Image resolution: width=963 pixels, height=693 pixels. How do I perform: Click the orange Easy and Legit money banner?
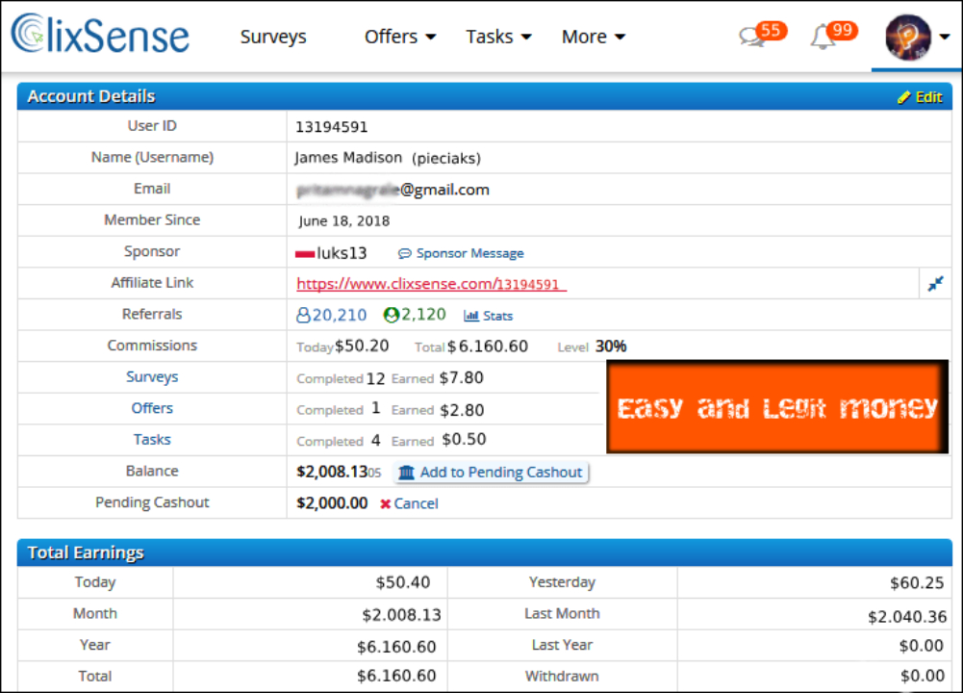pyautogui.click(x=776, y=407)
